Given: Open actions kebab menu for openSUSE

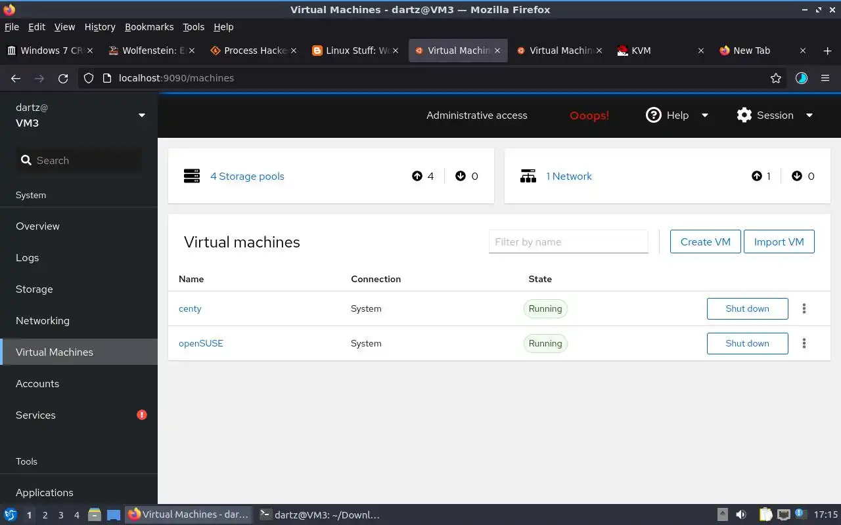Looking at the screenshot, I should click(x=804, y=343).
